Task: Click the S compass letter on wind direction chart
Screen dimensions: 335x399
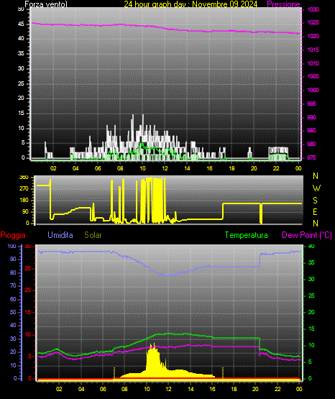Action: pyautogui.click(x=315, y=201)
